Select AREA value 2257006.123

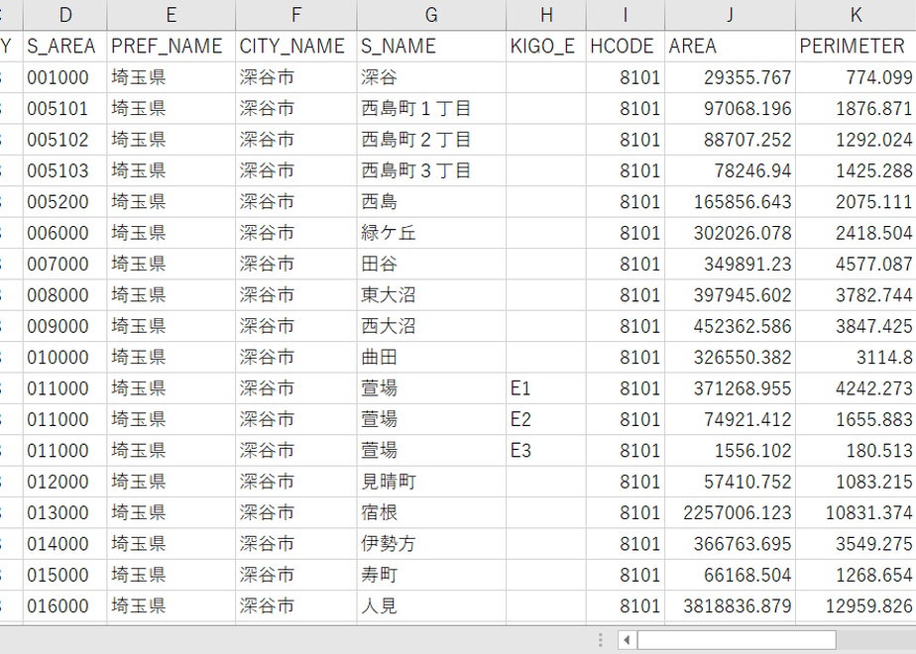coord(730,512)
